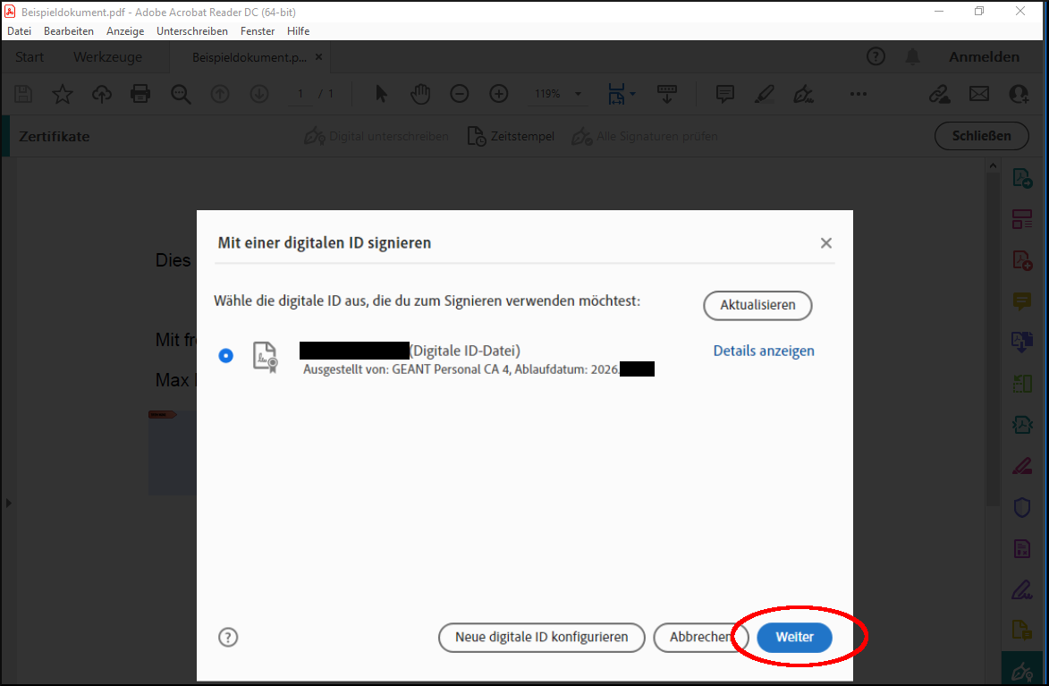Screen dimensions: 1049x686
Task: Open the yellow comment tool in sidebar
Action: point(1022,301)
